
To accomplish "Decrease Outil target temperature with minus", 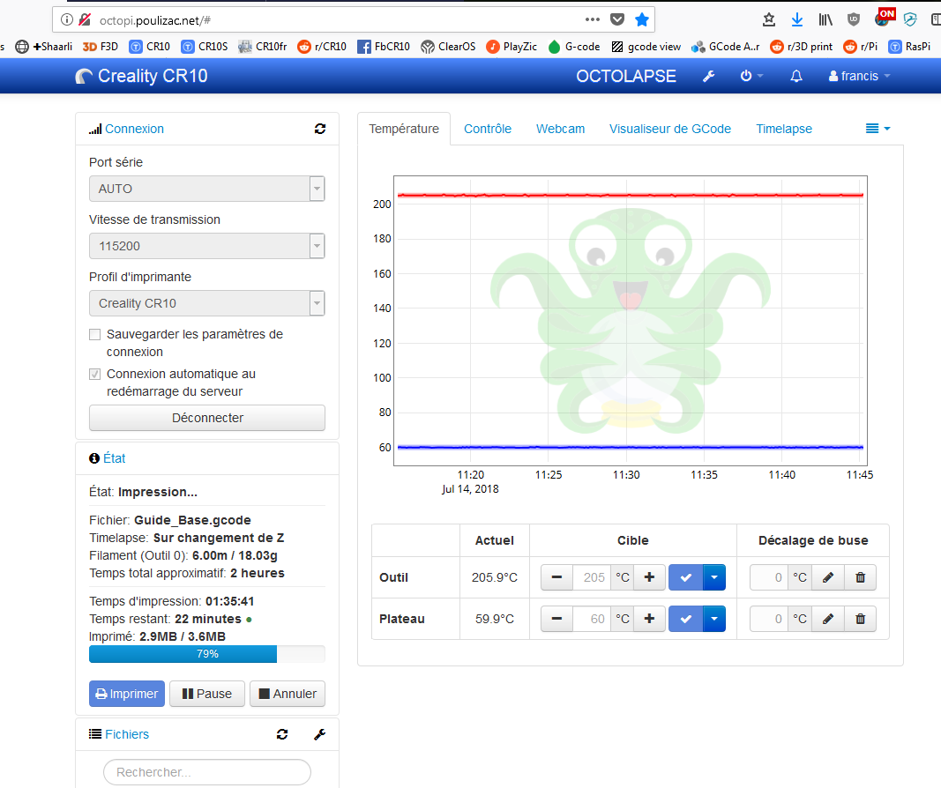I will pyautogui.click(x=556, y=577).
